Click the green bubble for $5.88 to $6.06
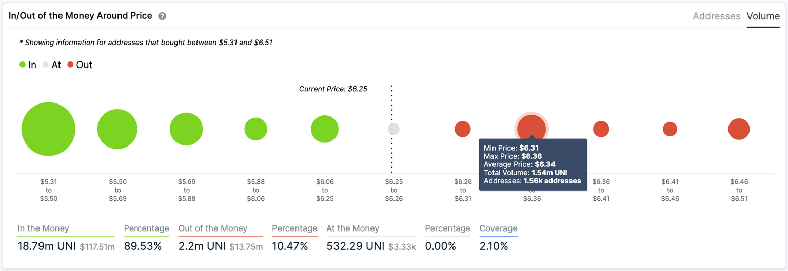This screenshot has width=788, height=271. (255, 129)
